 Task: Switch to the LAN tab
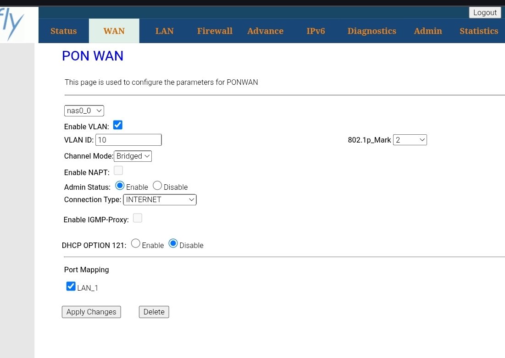pyautogui.click(x=164, y=31)
